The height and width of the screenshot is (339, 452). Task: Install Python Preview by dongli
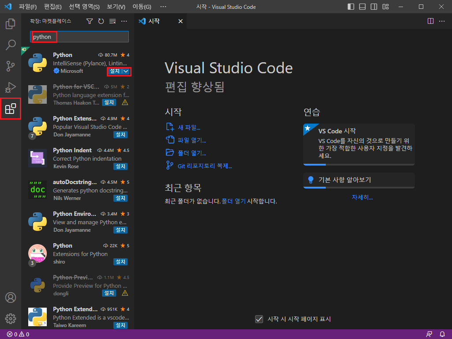(109, 293)
